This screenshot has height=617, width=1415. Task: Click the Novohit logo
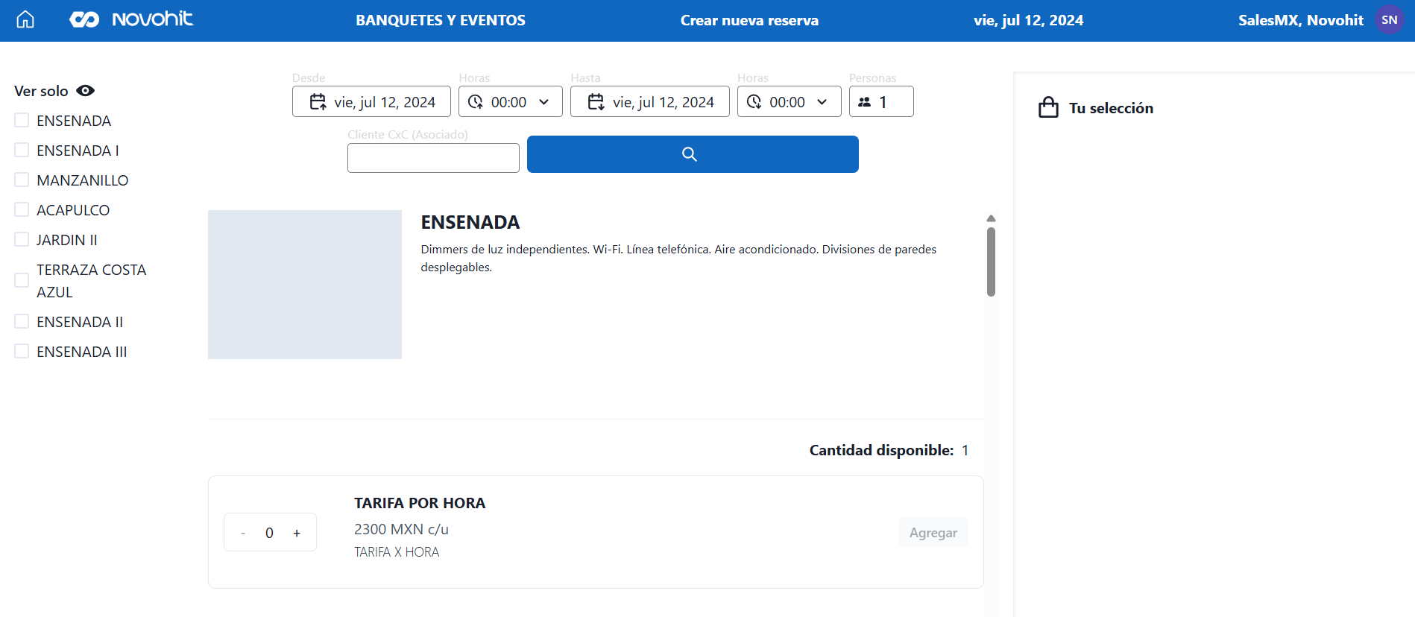131,20
